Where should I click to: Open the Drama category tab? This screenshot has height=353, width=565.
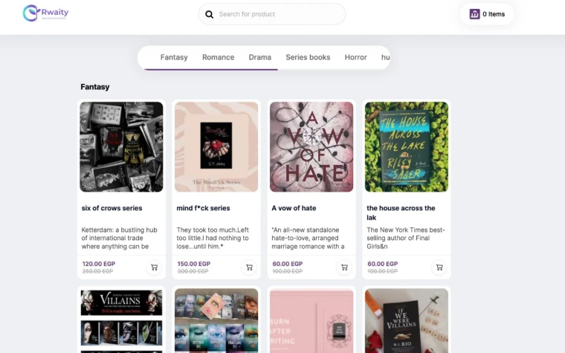[260, 57]
